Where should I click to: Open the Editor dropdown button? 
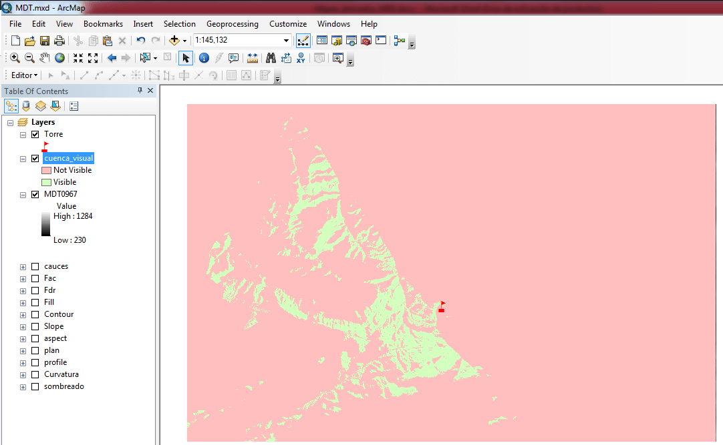click(24, 75)
